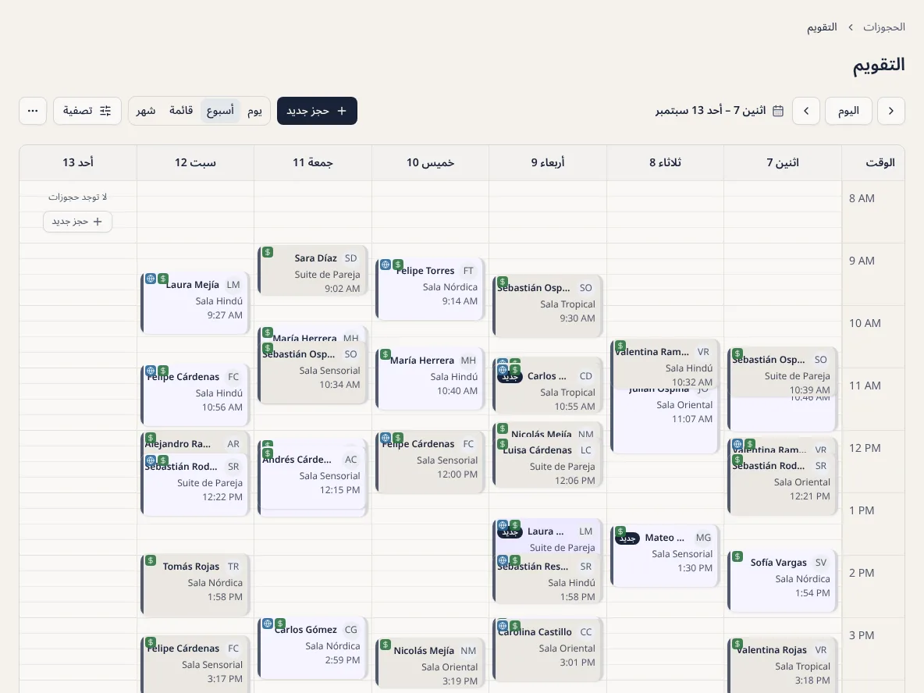Open the three-dots more options menu
Image resolution: width=924 pixels, height=693 pixels.
click(x=33, y=111)
